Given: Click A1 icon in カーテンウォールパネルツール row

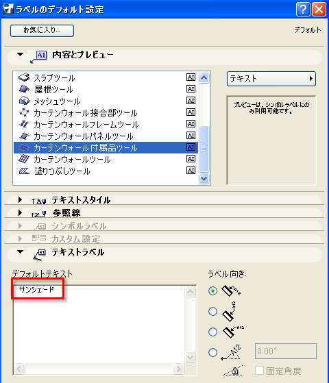Looking at the screenshot, I should tap(191, 136).
